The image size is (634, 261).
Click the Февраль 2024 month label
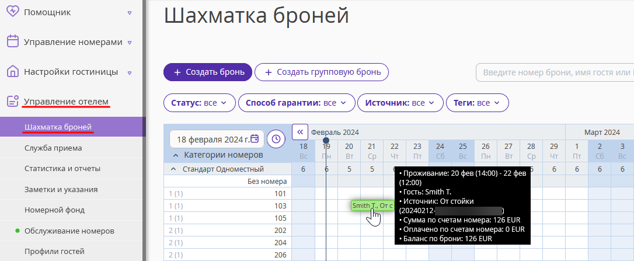(x=335, y=133)
